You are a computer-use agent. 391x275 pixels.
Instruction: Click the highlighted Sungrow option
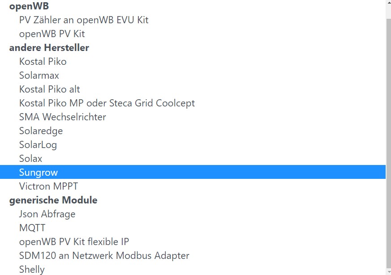[39, 173]
